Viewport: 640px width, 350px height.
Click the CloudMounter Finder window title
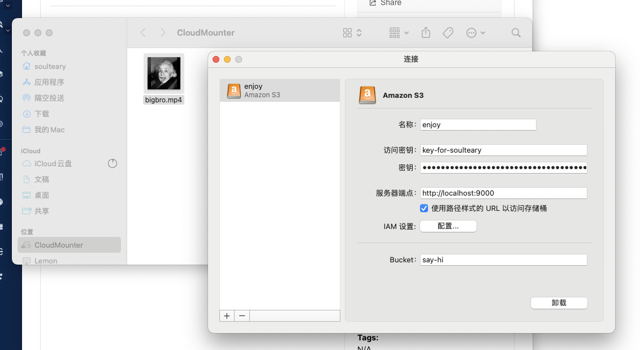206,33
